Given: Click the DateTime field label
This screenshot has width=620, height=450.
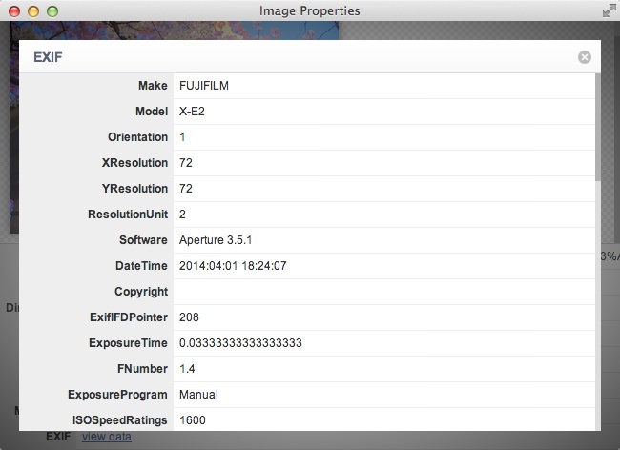Looking at the screenshot, I should point(141,266).
